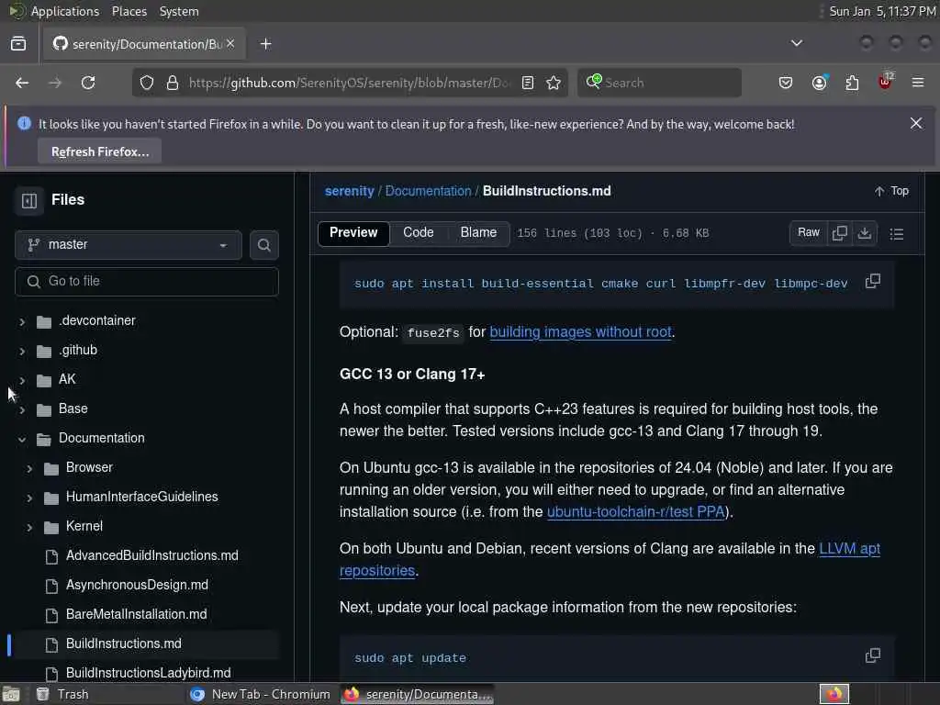Click the site padlock security icon
940x705 pixels.
coord(173,83)
